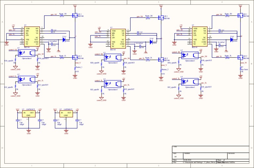Select the optoisolator fed by control_2L

190,82
